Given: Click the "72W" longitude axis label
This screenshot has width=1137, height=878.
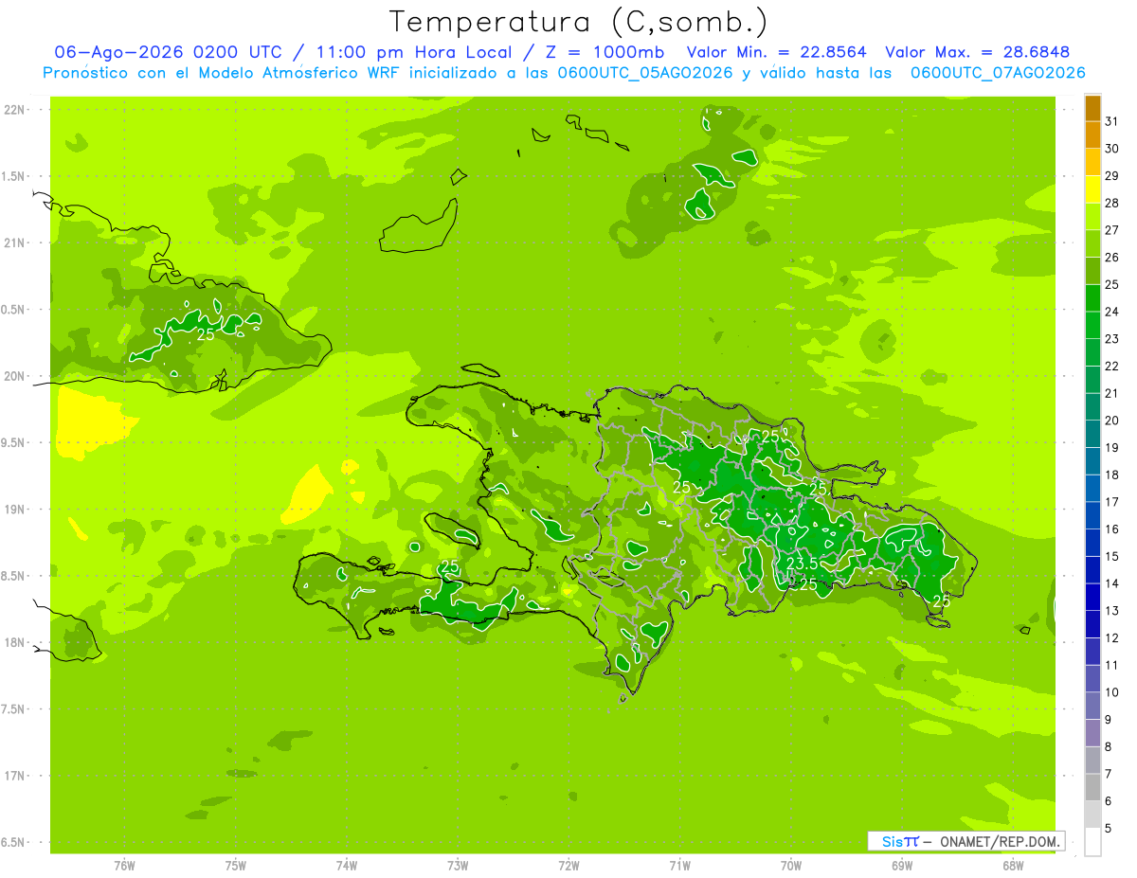Looking at the screenshot, I should [568, 866].
